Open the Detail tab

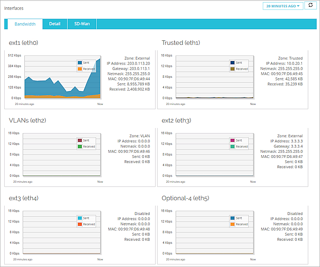click(x=55, y=24)
